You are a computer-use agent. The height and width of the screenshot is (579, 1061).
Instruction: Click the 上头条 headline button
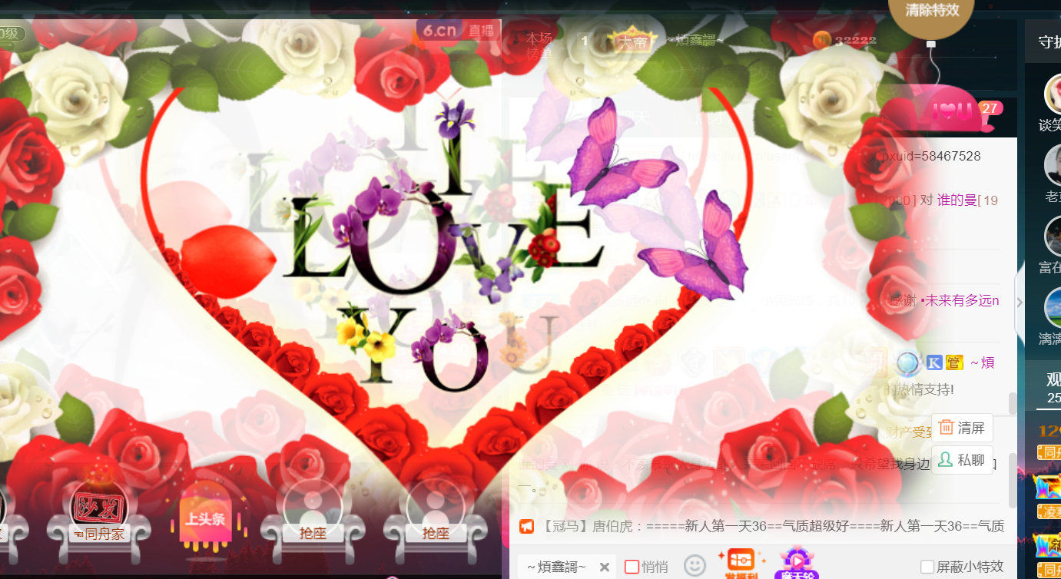pyautogui.click(x=205, y=519)
